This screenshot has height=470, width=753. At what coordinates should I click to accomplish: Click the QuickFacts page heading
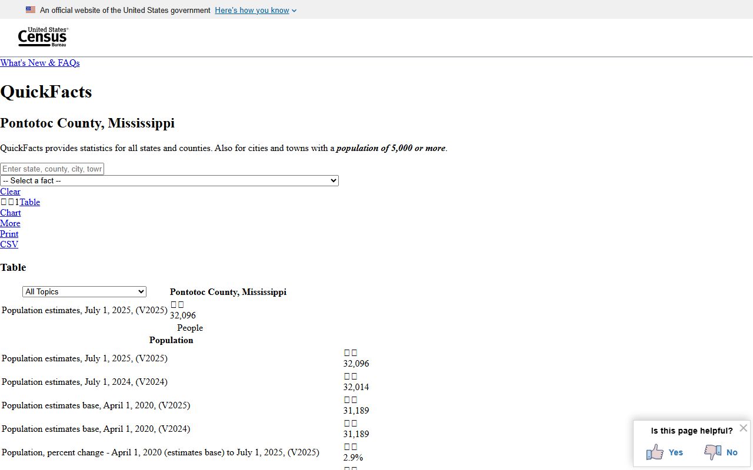(x=46, y=92)
